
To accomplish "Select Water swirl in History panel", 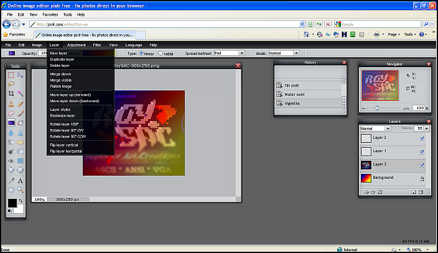I will tap(309, 95).
